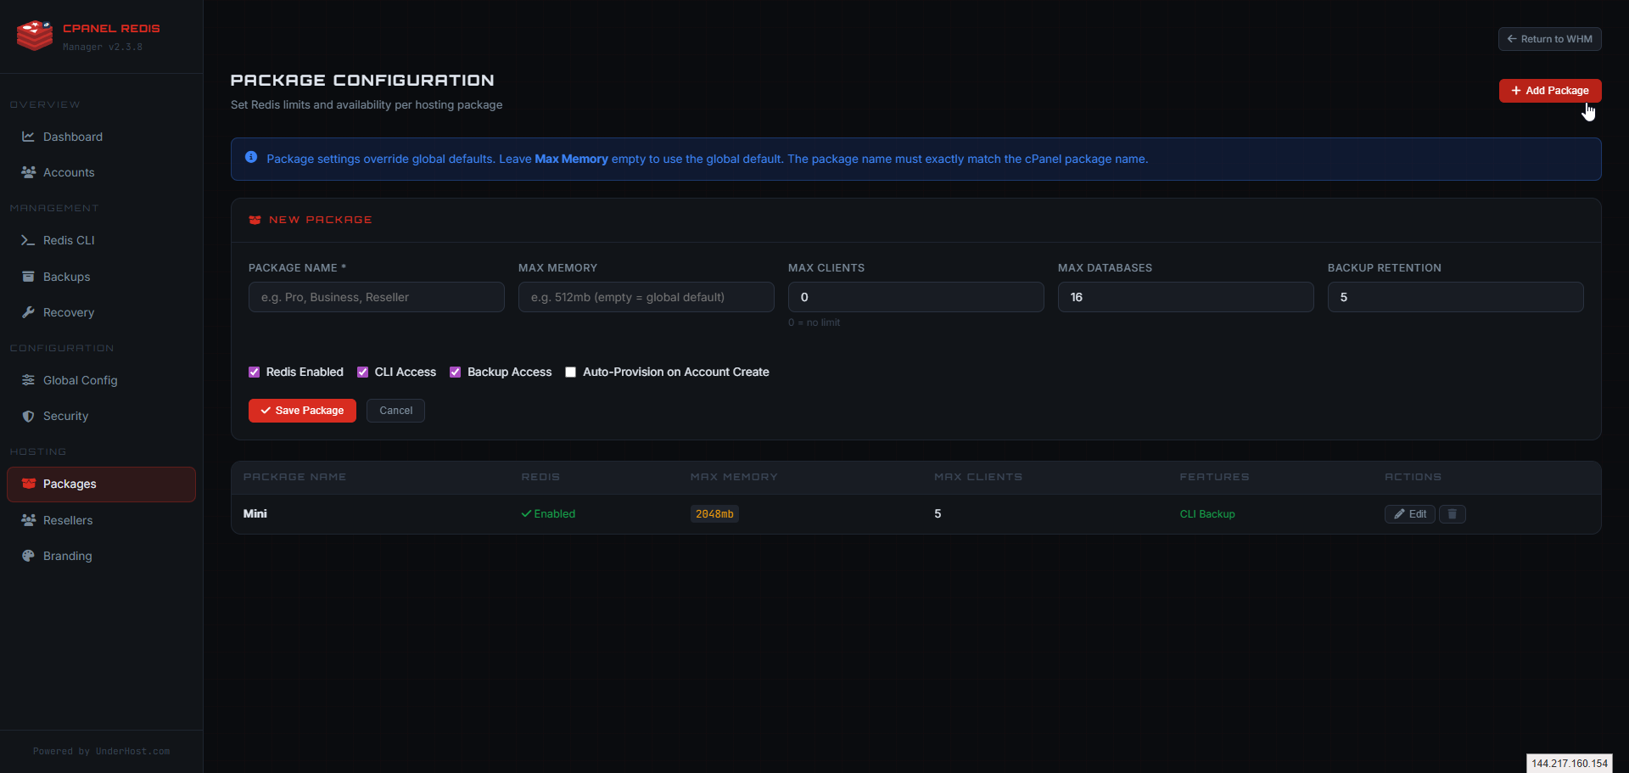1629x773 pixels.
Task: Launch the Redis CLI tool
Action: (x=28, y=240)
